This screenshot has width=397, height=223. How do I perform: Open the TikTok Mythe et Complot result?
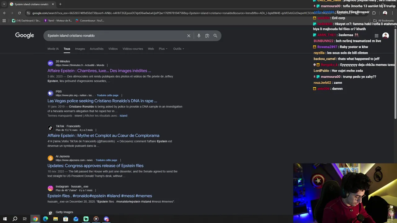(x=103, y=136)
